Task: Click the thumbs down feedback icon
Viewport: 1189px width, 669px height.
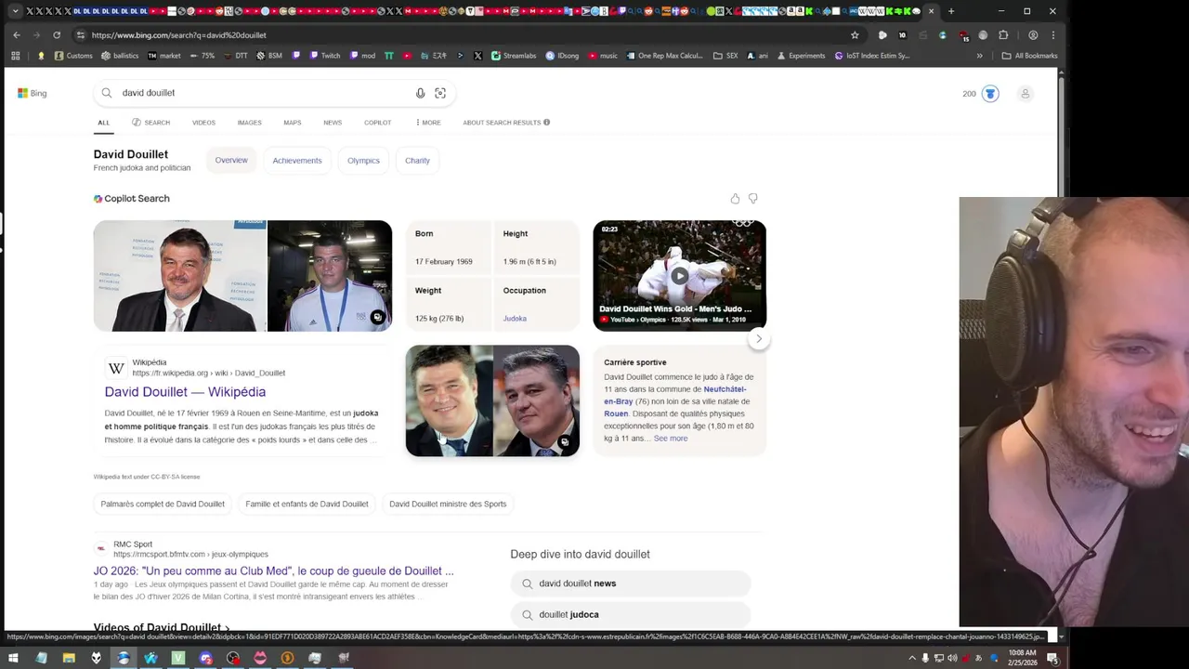Action: pyautogui.click(x=753, y=199)
